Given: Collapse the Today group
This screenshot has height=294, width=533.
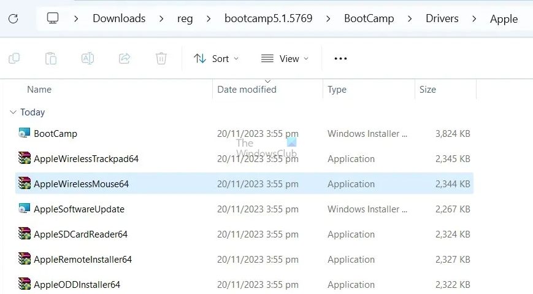Looking at the screenshot, I should (13, 112).
